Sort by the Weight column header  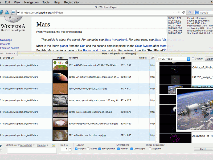[144, 58]
